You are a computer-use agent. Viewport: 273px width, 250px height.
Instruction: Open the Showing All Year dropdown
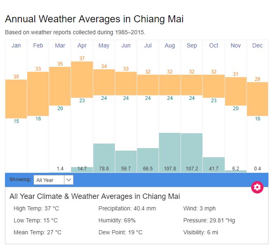coord(53,180)
